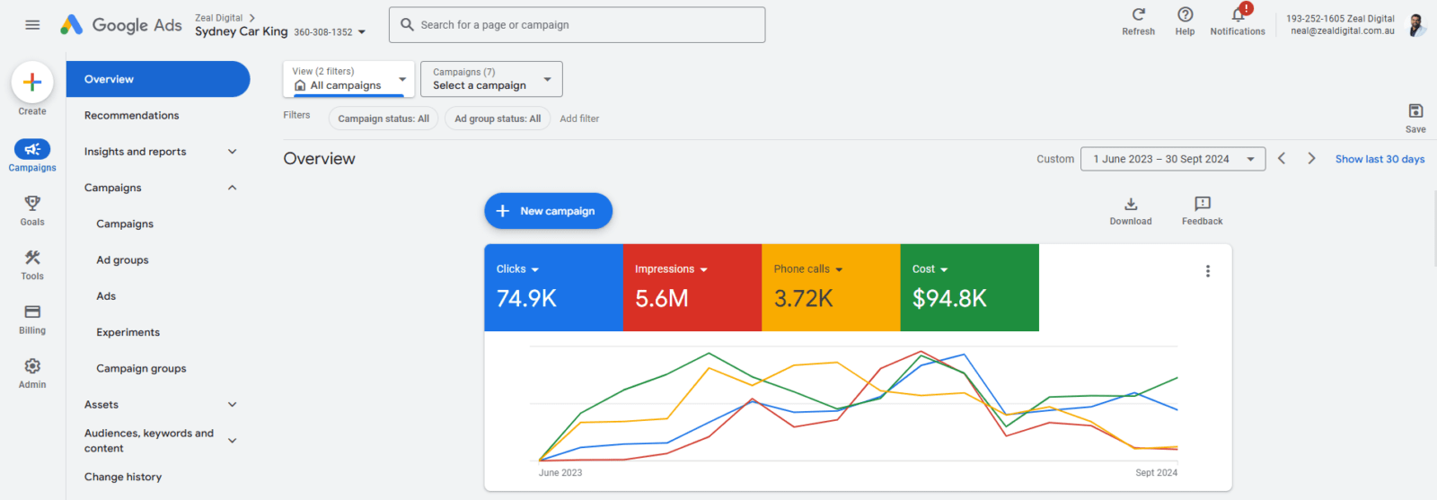Click the New campaign button
The image size is (1437, 500).
(x=548, y=211)
